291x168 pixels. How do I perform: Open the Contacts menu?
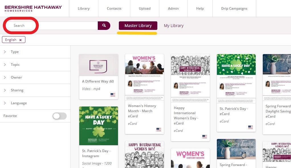(114, 9)
